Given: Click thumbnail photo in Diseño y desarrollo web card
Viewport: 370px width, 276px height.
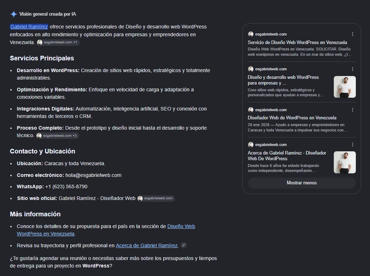Looking at the screenshot, I should click(x=344, y=87).
